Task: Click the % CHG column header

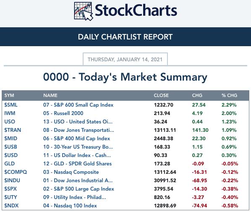Action: pyautogui.click(x=229, y=95)
